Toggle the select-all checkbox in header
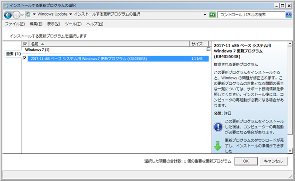295x181 pixels. [x=25, y=44]
